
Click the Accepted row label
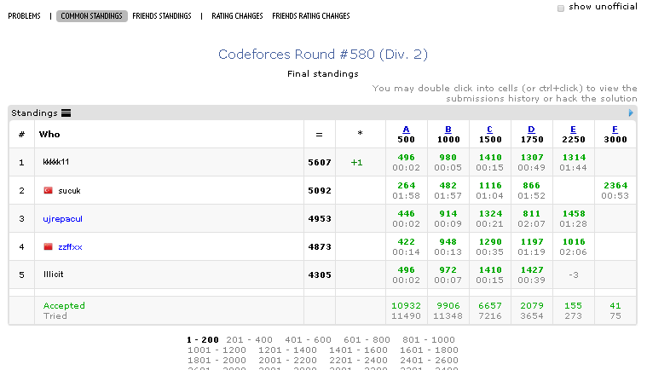(x=64, y=306)
